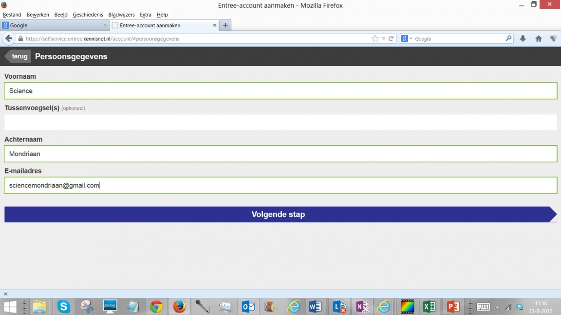
Task: Click the search magnifier icon in the Google box
Action: pyautogui.click(x=508, y=38)
